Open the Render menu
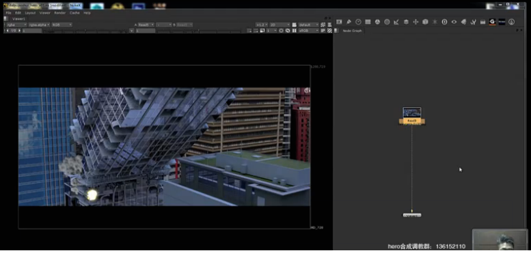Image resolution: width=531 pixels, height=266 pixels. [x=60, y=13]
